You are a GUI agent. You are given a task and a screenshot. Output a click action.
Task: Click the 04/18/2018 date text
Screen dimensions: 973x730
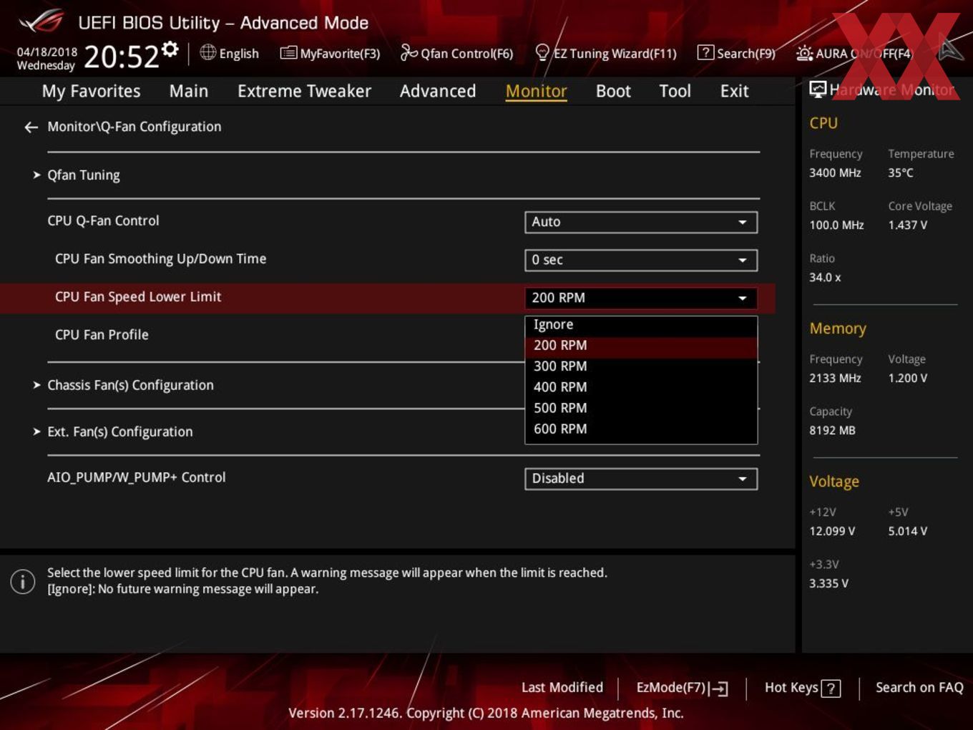pyautogui.click(x=47, y=52)
